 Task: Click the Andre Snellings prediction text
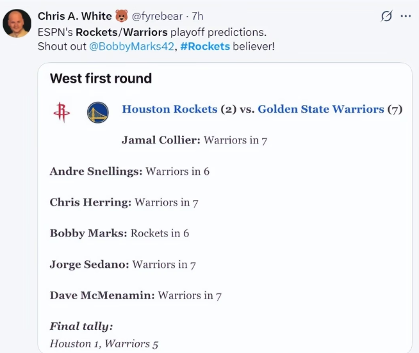pos(129,171)
